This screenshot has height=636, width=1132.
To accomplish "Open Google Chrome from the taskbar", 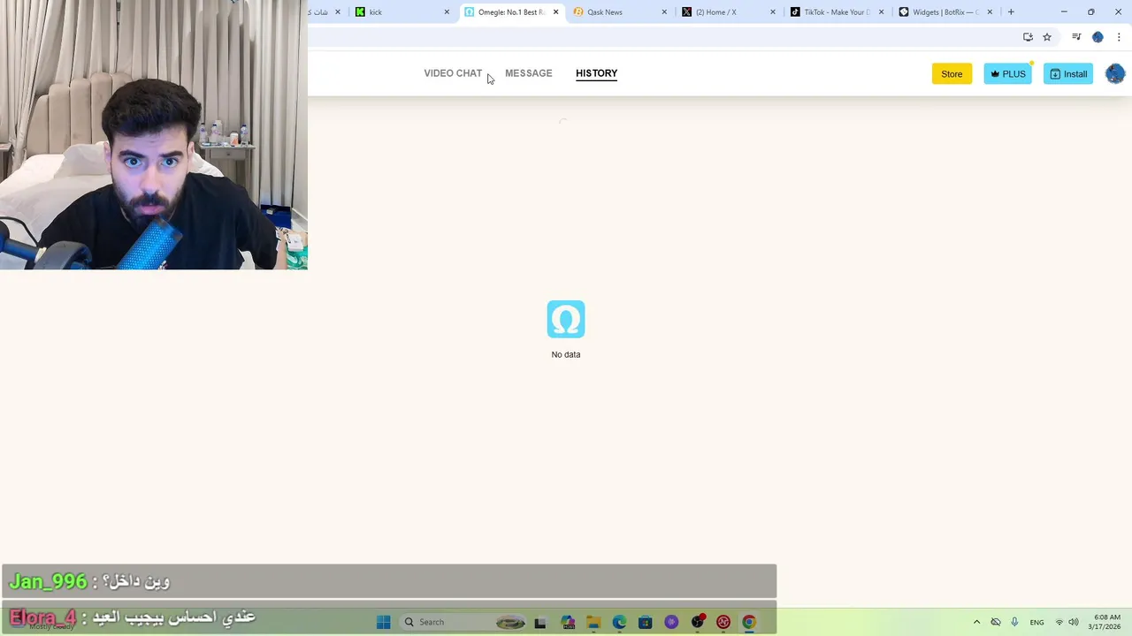I will tap(749, 622).
